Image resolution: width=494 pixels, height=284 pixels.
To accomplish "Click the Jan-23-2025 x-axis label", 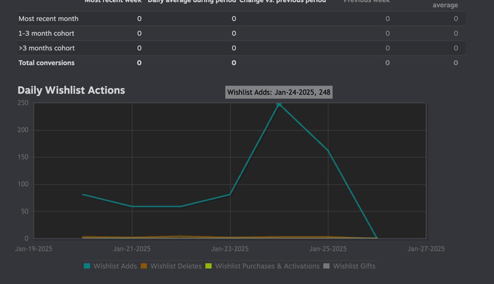I will point(231,249).
